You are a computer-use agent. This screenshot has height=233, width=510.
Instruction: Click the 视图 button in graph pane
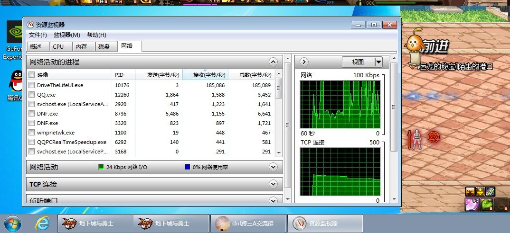pyautogui.click(x=358, y=62)
